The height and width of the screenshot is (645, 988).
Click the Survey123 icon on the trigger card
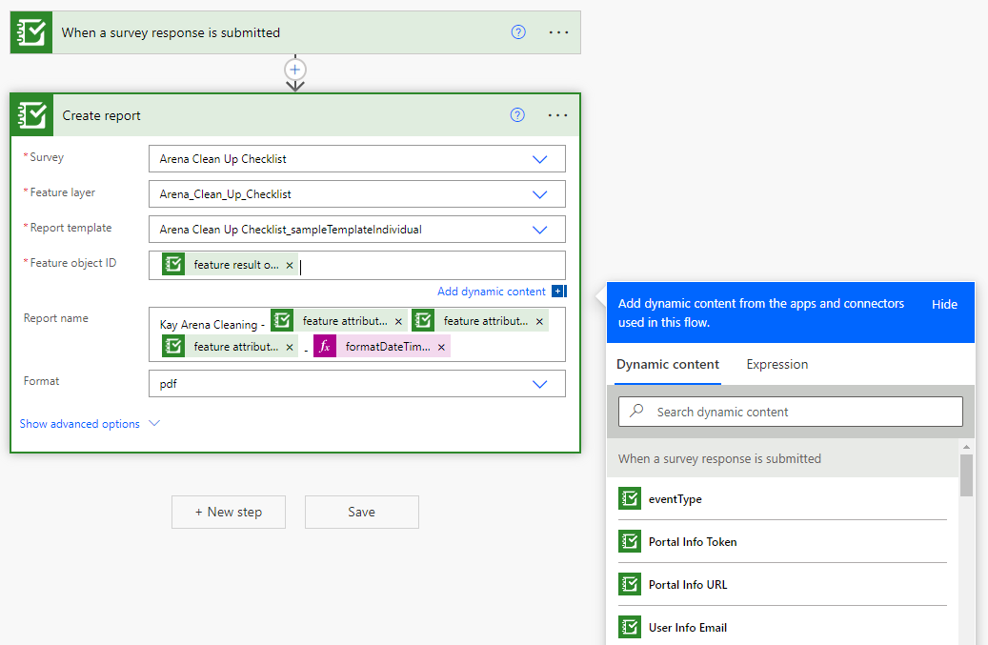point(30,31)
